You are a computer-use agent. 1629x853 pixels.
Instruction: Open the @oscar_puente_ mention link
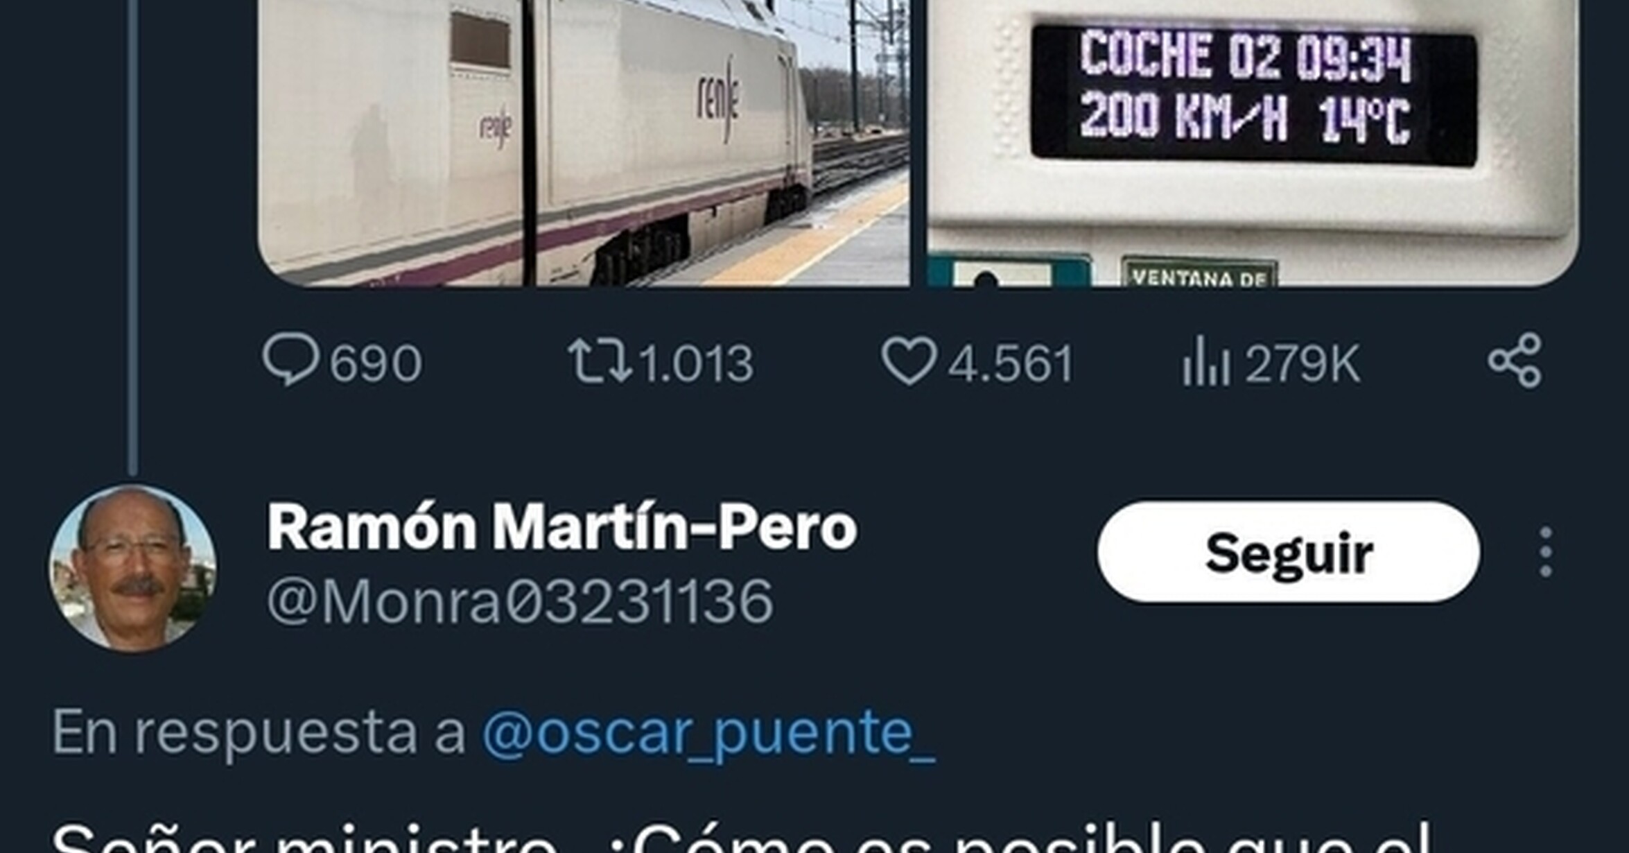708,732
